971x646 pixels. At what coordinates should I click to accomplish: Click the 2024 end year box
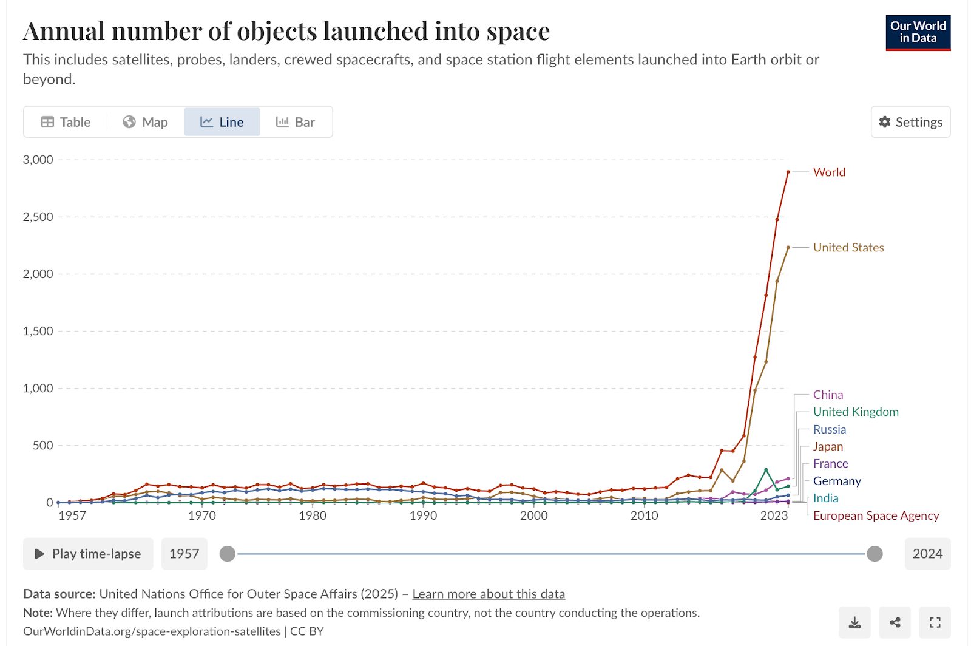coord(927,554)
